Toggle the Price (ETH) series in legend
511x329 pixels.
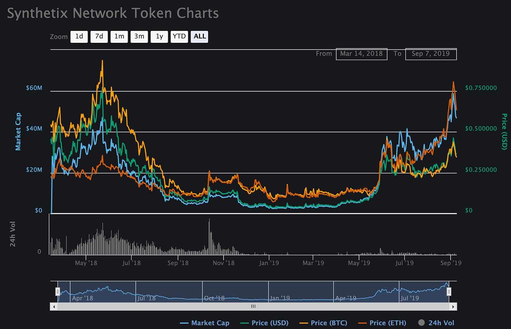coord(382,323)
